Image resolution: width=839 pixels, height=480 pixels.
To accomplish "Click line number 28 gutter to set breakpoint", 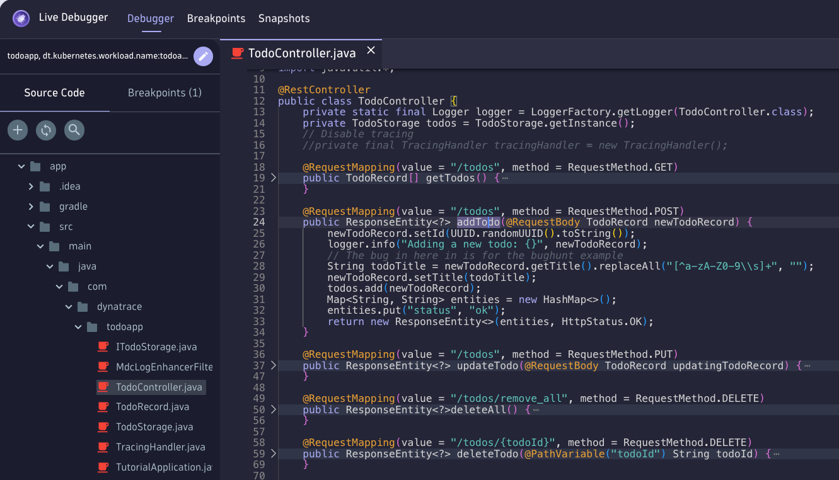I will click(258, 266).
